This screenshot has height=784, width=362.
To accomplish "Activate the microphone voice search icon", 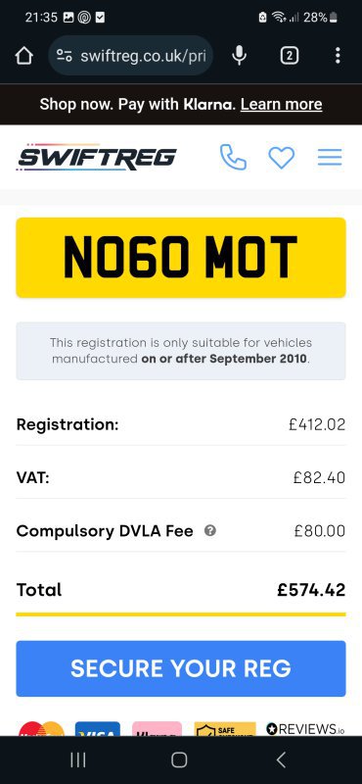I will tap(240, 56).
